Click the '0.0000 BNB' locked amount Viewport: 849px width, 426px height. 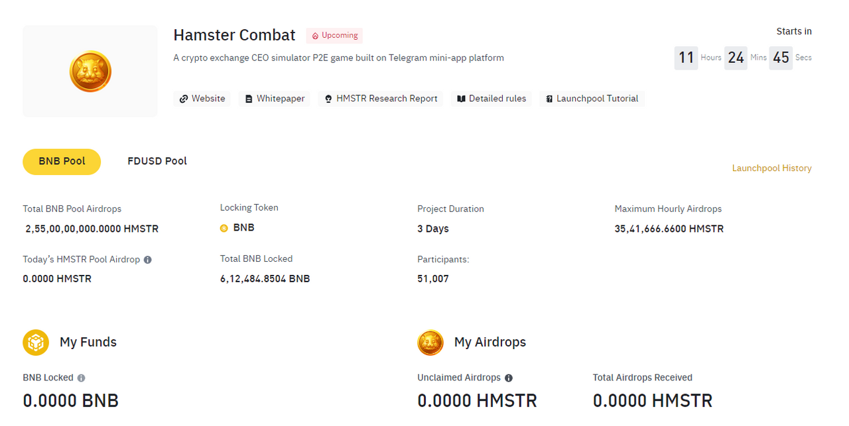click(x=71, y=401)
